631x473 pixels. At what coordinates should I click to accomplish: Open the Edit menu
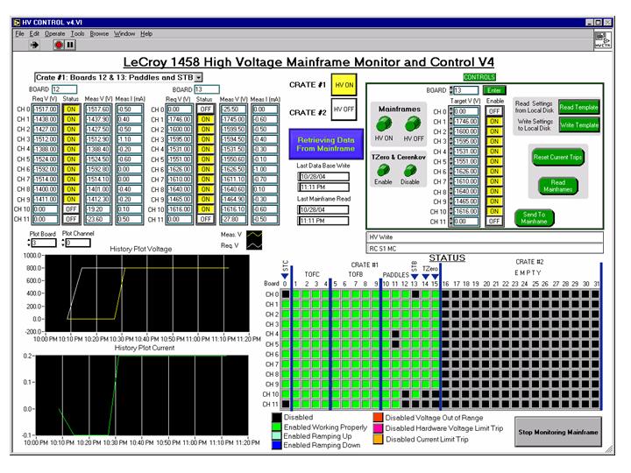point(34,34)
